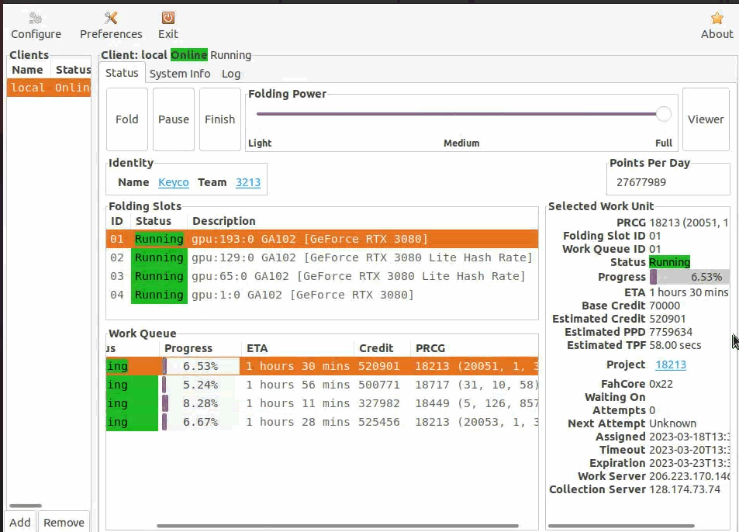Viewport: 739px width, 532px height.
Task: Click the Light label under Folding Power
Action: click(x=260, y=143)
